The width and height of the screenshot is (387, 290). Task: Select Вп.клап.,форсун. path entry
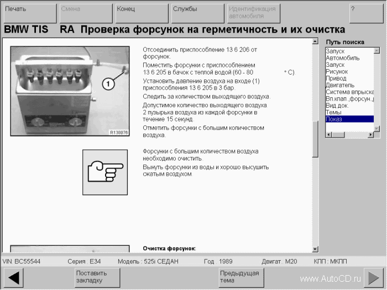pyautogui.click(x=349, y=99)
